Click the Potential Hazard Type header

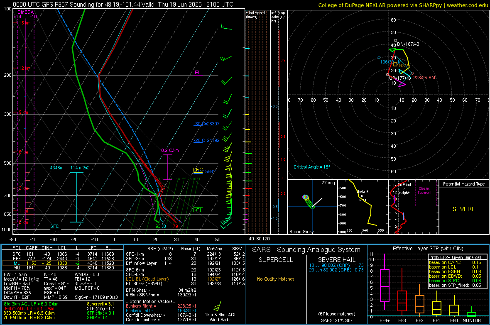click(464, 184)
